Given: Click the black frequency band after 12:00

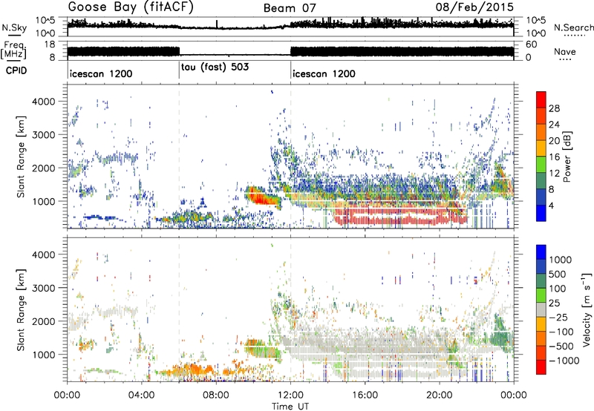Looking at the screenshot, I should tap(402, 52).
